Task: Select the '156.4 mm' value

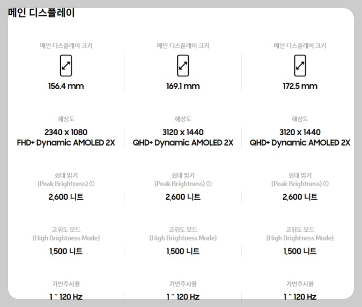Action: click(66, 86)
